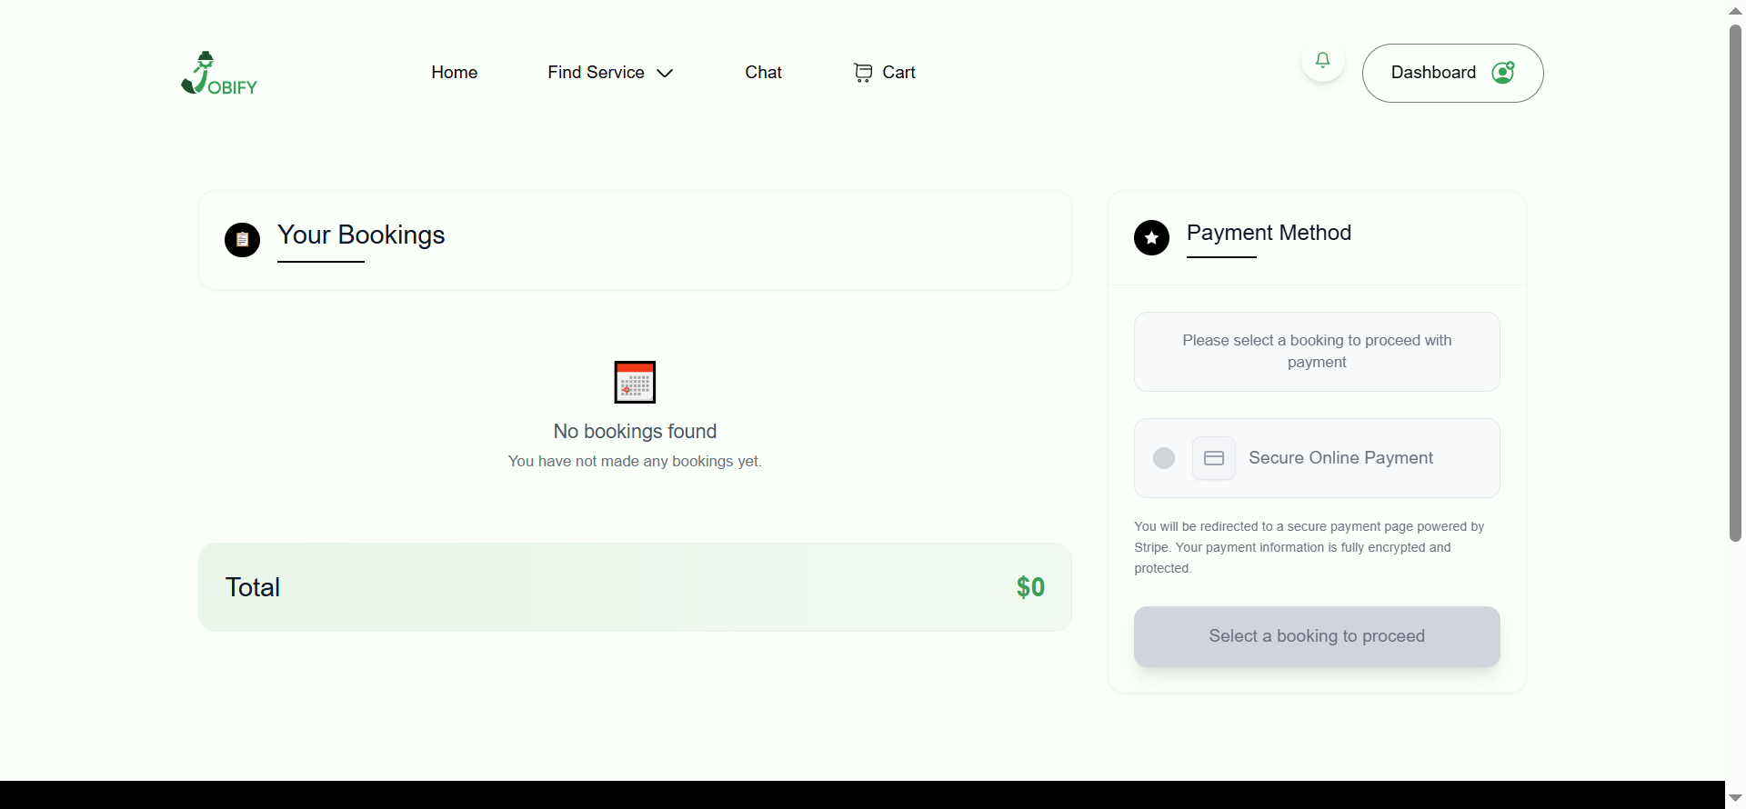Image resolution: width=1746 pixels, height=809 pixels.
Task: Open the Cart link
Action: point(898,73)
